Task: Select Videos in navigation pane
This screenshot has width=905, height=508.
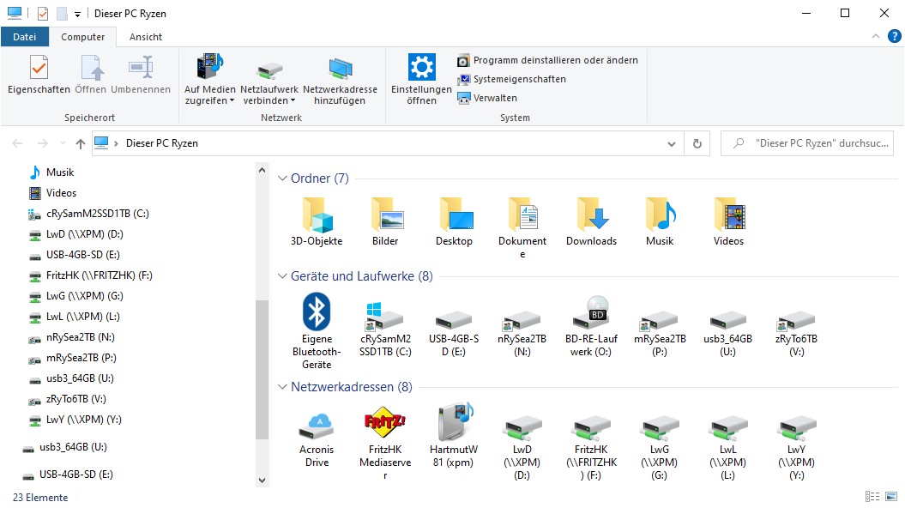Action: tap(52, 193)
